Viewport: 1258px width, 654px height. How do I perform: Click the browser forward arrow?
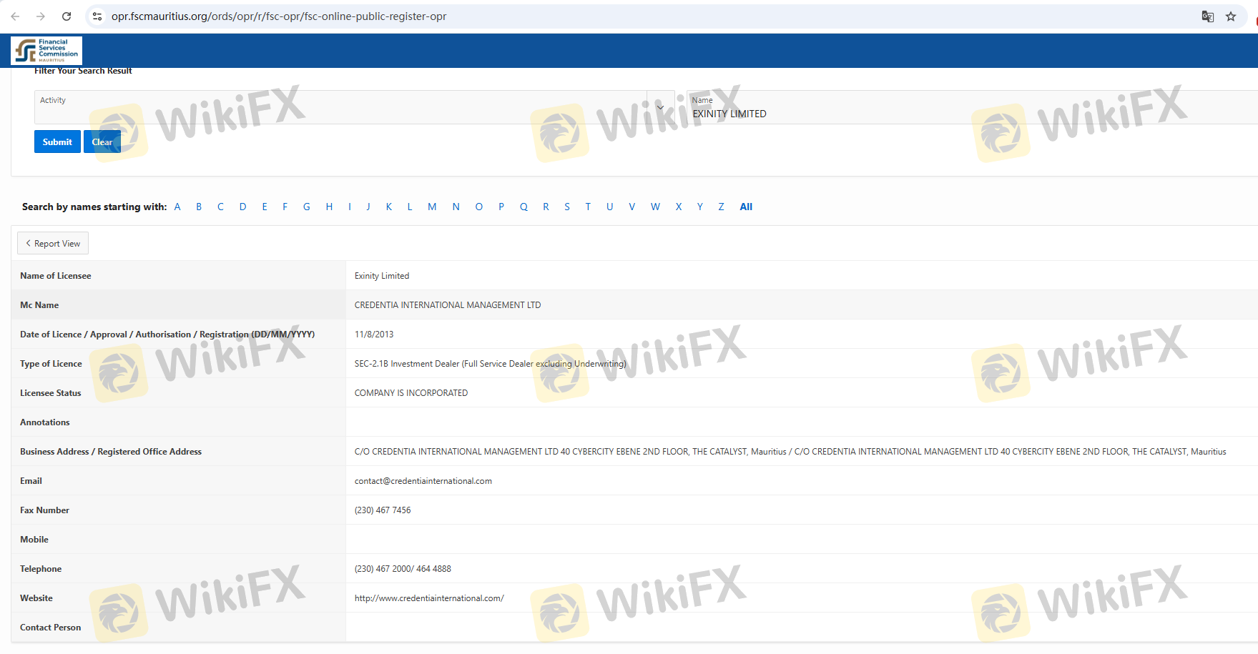coord(41,16)
